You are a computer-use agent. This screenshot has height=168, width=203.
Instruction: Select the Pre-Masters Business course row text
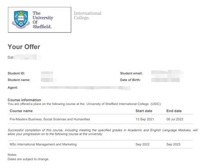[50, 119]
